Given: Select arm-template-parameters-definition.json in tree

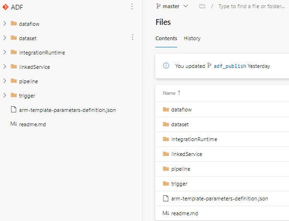Looking at the screenshot, I should click(67, 110).
